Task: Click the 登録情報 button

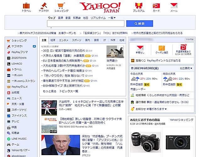Action: pos(189,40)
